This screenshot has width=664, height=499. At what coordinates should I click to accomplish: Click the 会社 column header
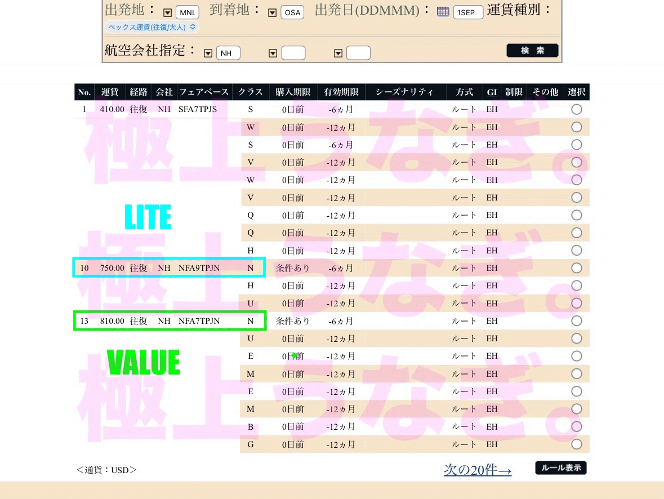coord(164,92)
